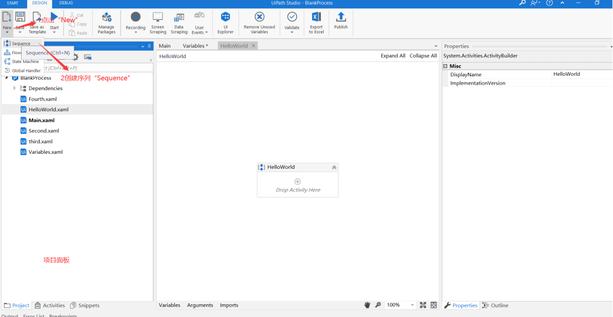Collapse the Misc properties category
Screen dimensions: 613x317
tap(445, 66)
